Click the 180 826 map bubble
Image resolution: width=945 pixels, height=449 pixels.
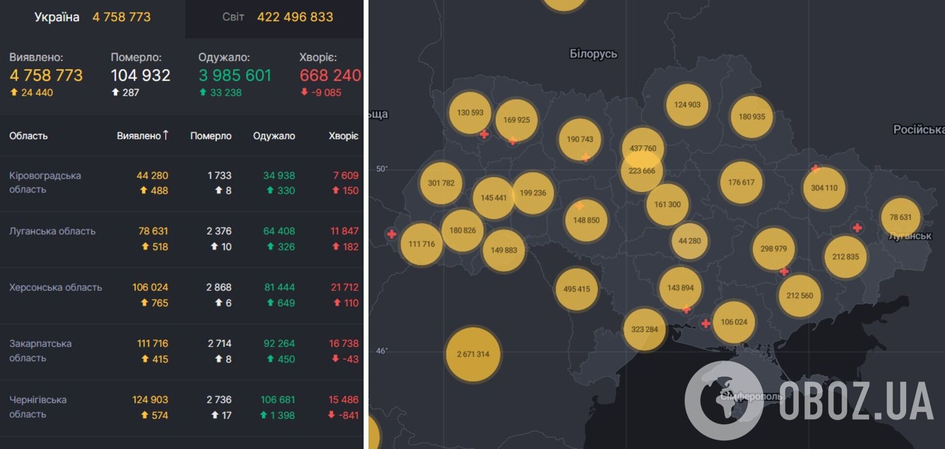pos(462,230)
